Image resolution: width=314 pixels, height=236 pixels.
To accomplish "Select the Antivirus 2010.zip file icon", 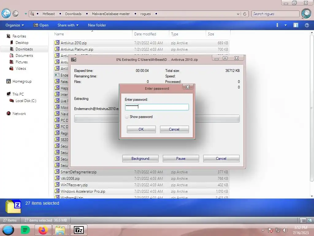I will 57,42.
